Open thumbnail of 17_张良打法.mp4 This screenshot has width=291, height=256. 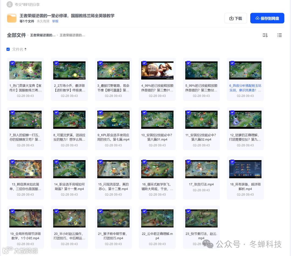[x=201, y=169]
